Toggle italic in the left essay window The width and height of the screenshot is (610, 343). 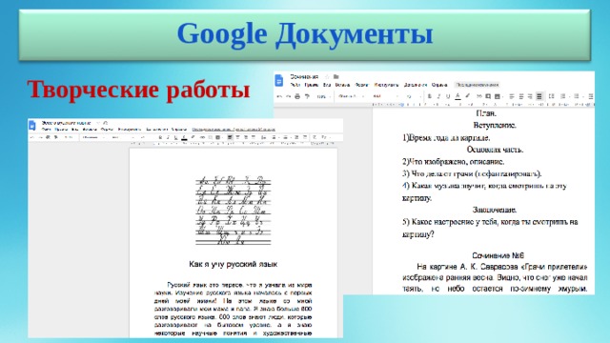click(x=169, y=137)
